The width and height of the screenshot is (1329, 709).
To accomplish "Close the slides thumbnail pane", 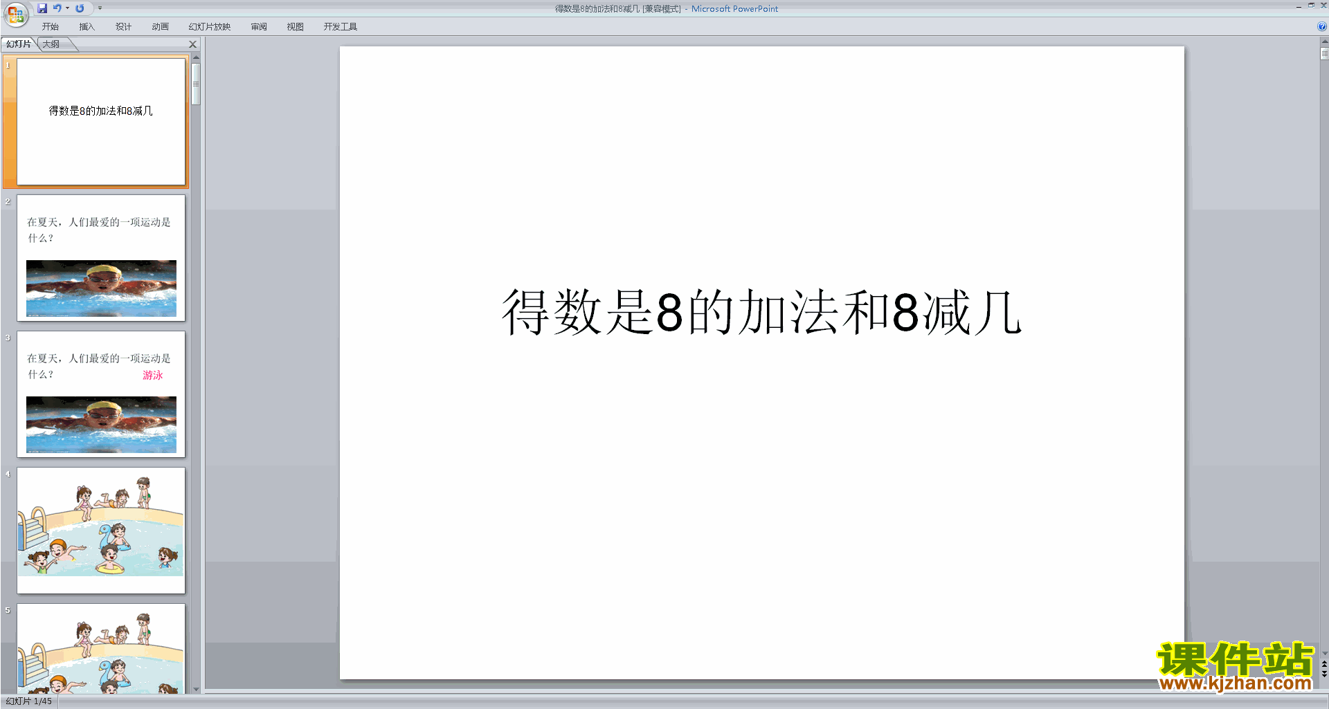I will click(x=193, y=44).
